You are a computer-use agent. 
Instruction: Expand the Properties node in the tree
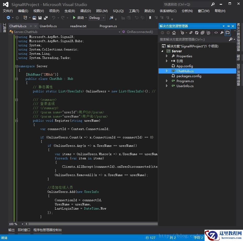coord(167,56)
